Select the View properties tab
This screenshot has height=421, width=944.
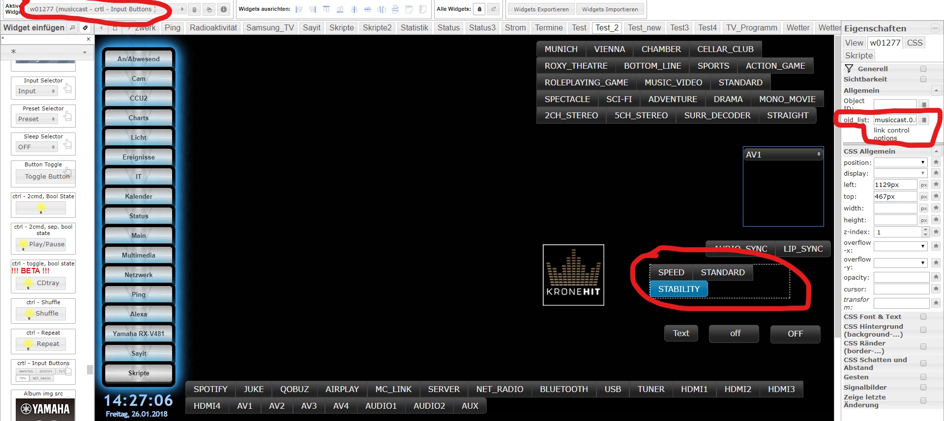pyautogui.click(x=854, y=43)
